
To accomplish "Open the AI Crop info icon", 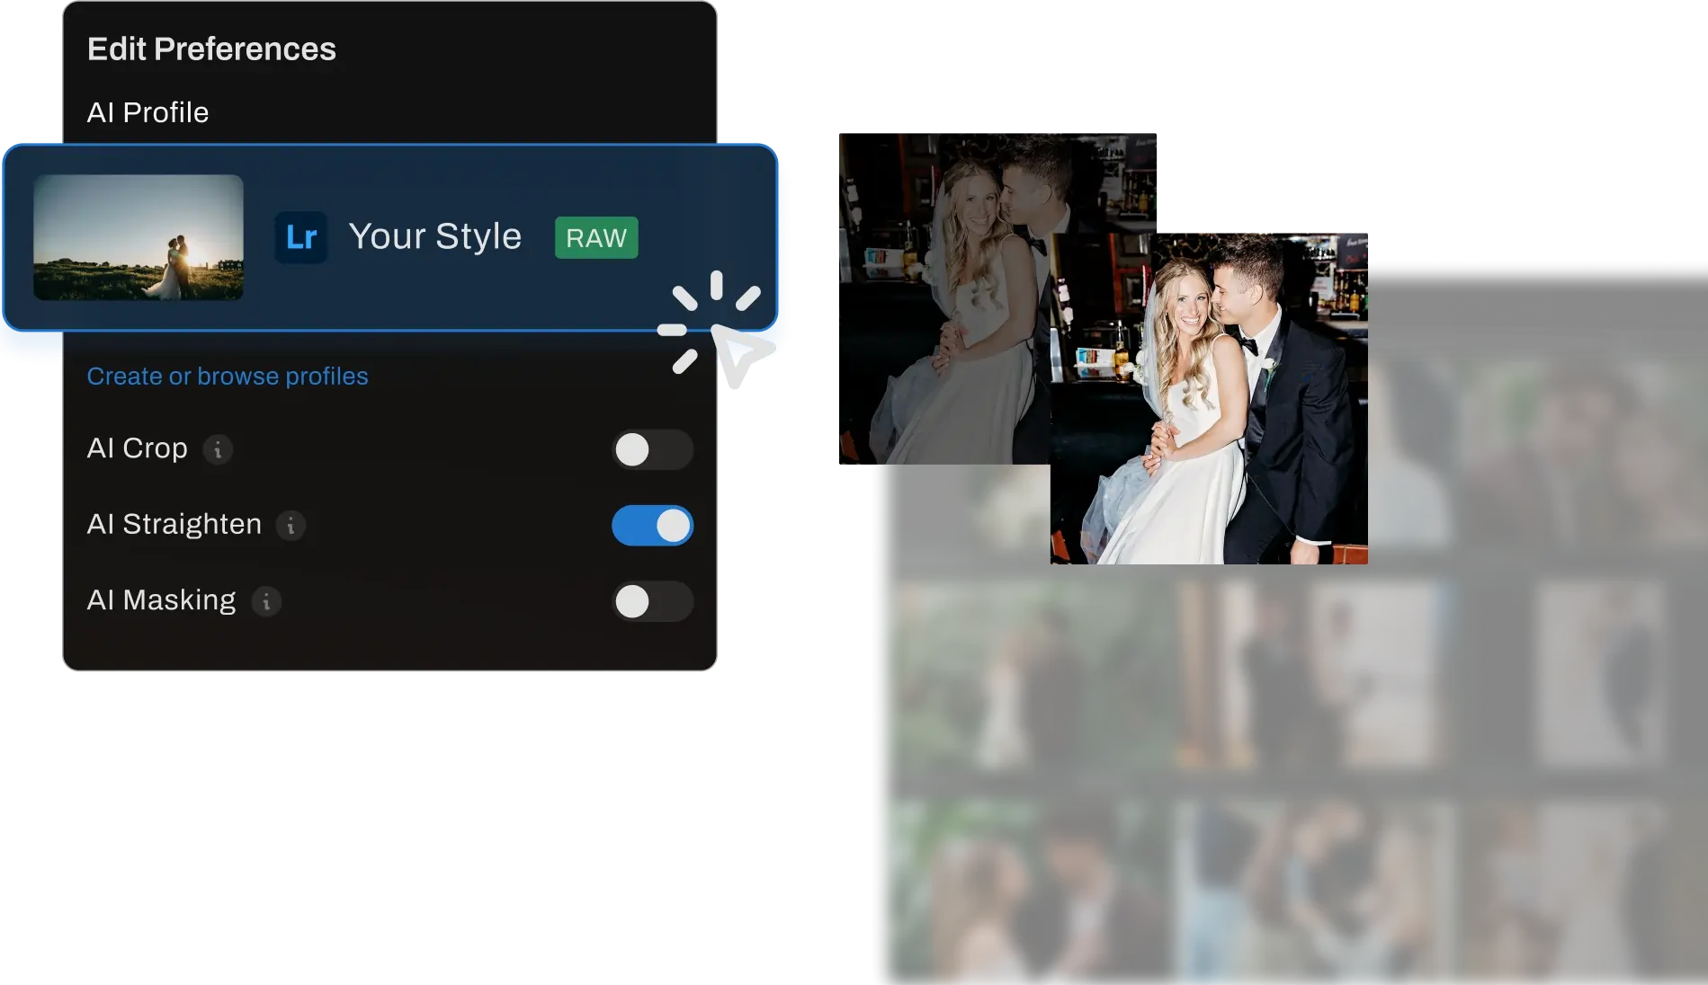I will click(x=218, y=449).
